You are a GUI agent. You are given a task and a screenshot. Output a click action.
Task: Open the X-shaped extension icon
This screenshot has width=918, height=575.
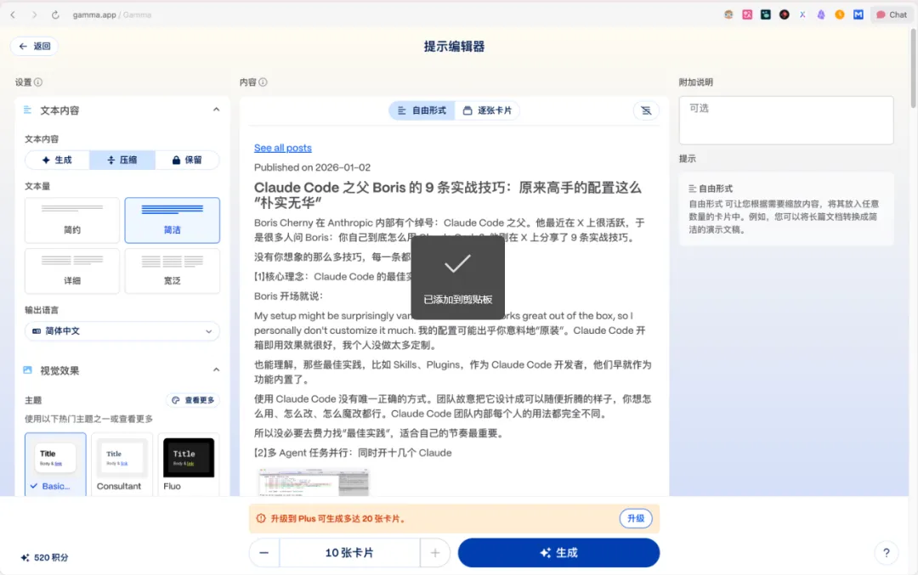click(x=802, y=14)
